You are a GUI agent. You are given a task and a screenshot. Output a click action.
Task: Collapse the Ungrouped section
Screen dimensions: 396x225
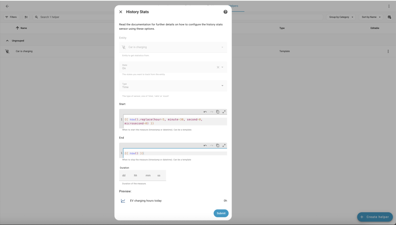pos(7,41)
